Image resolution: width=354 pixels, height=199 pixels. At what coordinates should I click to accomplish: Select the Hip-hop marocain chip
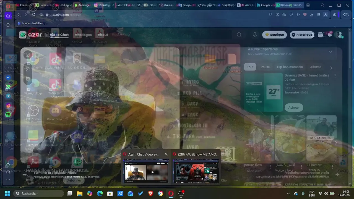coord(290,67)
